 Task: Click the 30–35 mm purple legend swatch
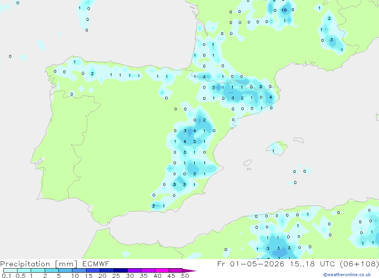135,270
